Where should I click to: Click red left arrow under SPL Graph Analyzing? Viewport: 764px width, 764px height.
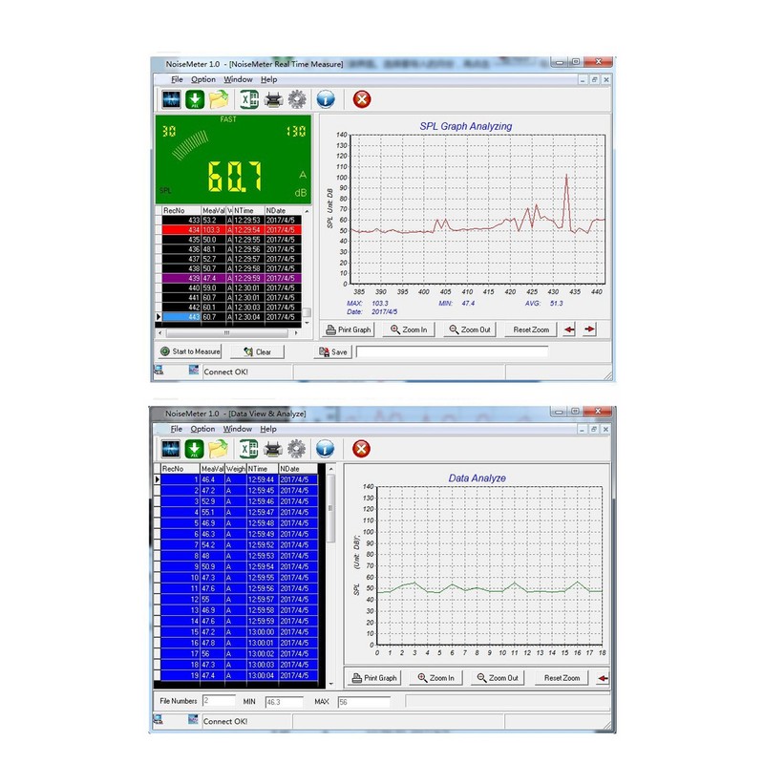pos(569,329)
